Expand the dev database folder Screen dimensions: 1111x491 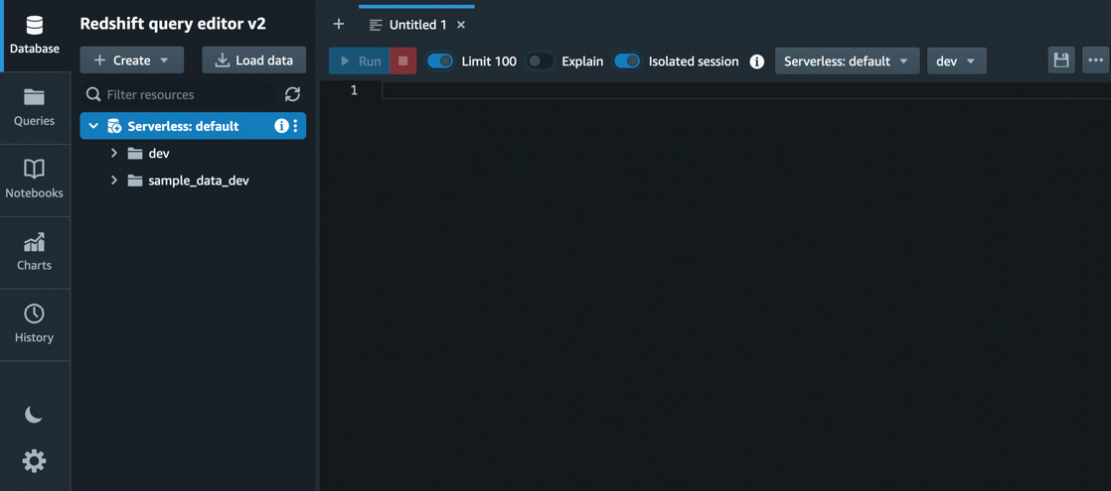[114, 154]
